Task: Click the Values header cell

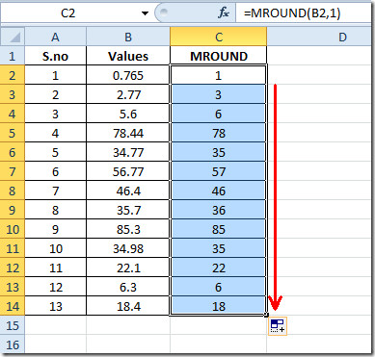Action: [128, 56]
